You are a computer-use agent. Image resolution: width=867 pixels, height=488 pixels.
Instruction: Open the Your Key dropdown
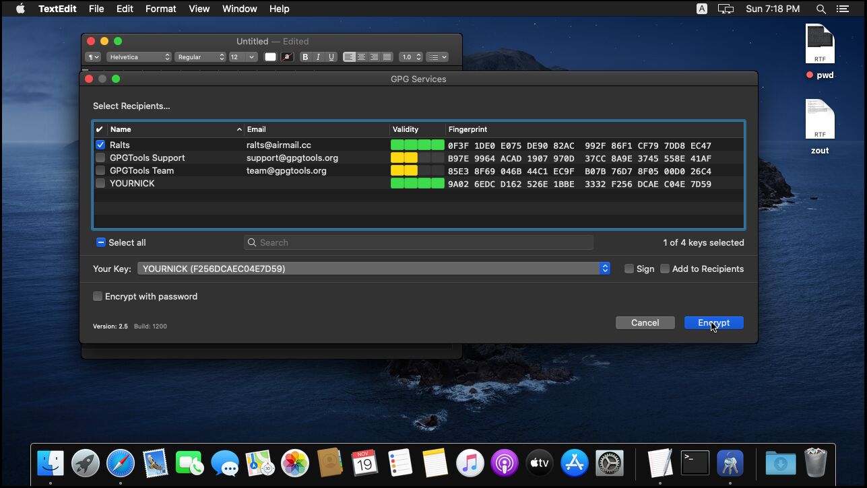point(373,269)
